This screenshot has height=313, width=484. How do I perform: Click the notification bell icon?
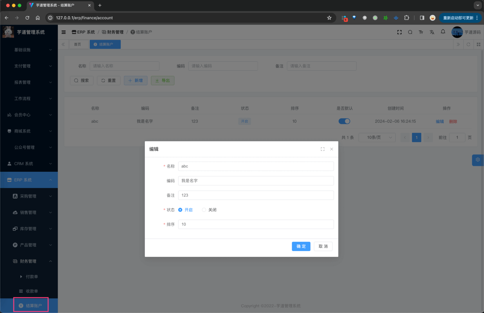pyautogui.click(x=443, y=32)
